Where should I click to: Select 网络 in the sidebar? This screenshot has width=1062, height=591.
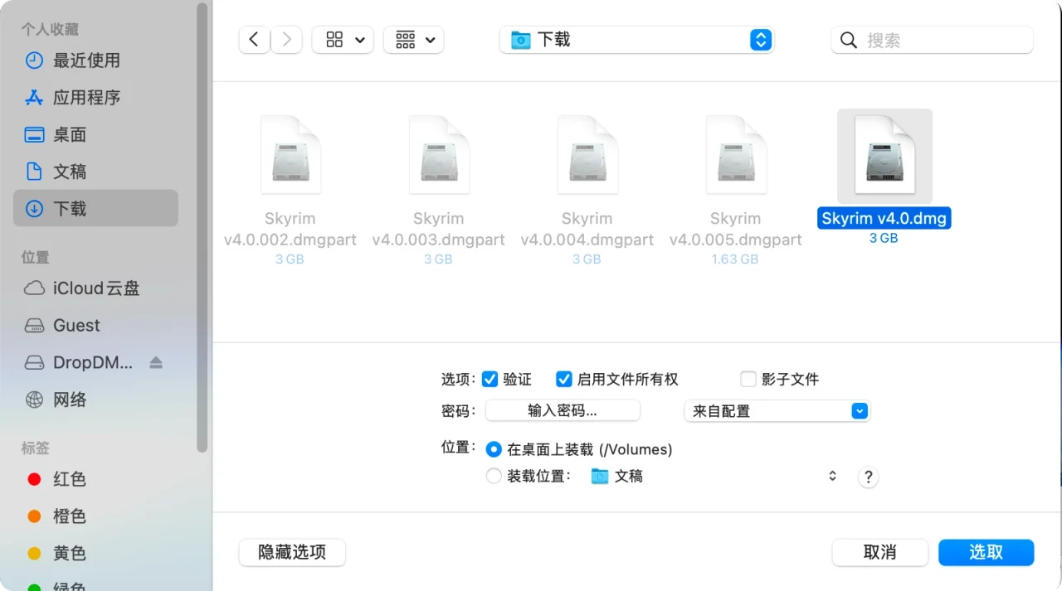pyautogui.click(x=95, y=400)
